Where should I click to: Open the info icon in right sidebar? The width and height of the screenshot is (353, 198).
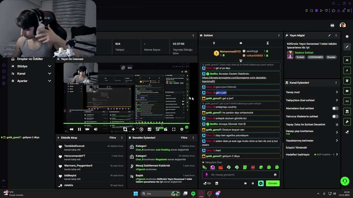(x=347, y=36)
